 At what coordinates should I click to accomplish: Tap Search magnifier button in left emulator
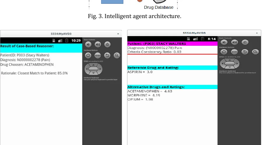[x=117, y=55]
